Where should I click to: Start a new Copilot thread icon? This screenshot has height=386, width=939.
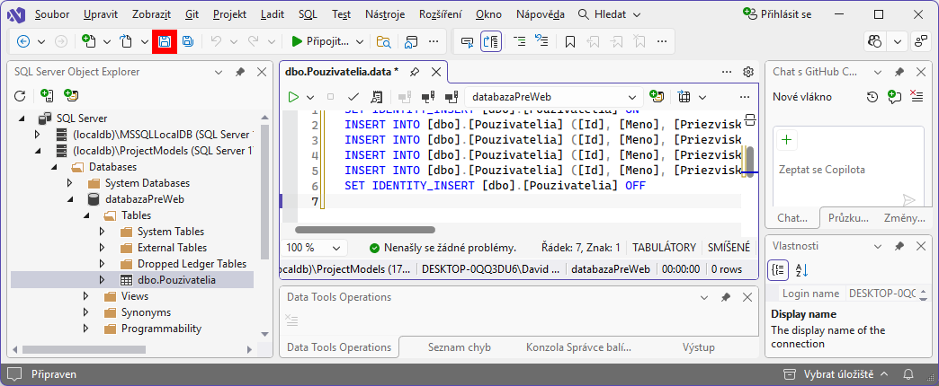pyautogui.click(x=895, y=97)
